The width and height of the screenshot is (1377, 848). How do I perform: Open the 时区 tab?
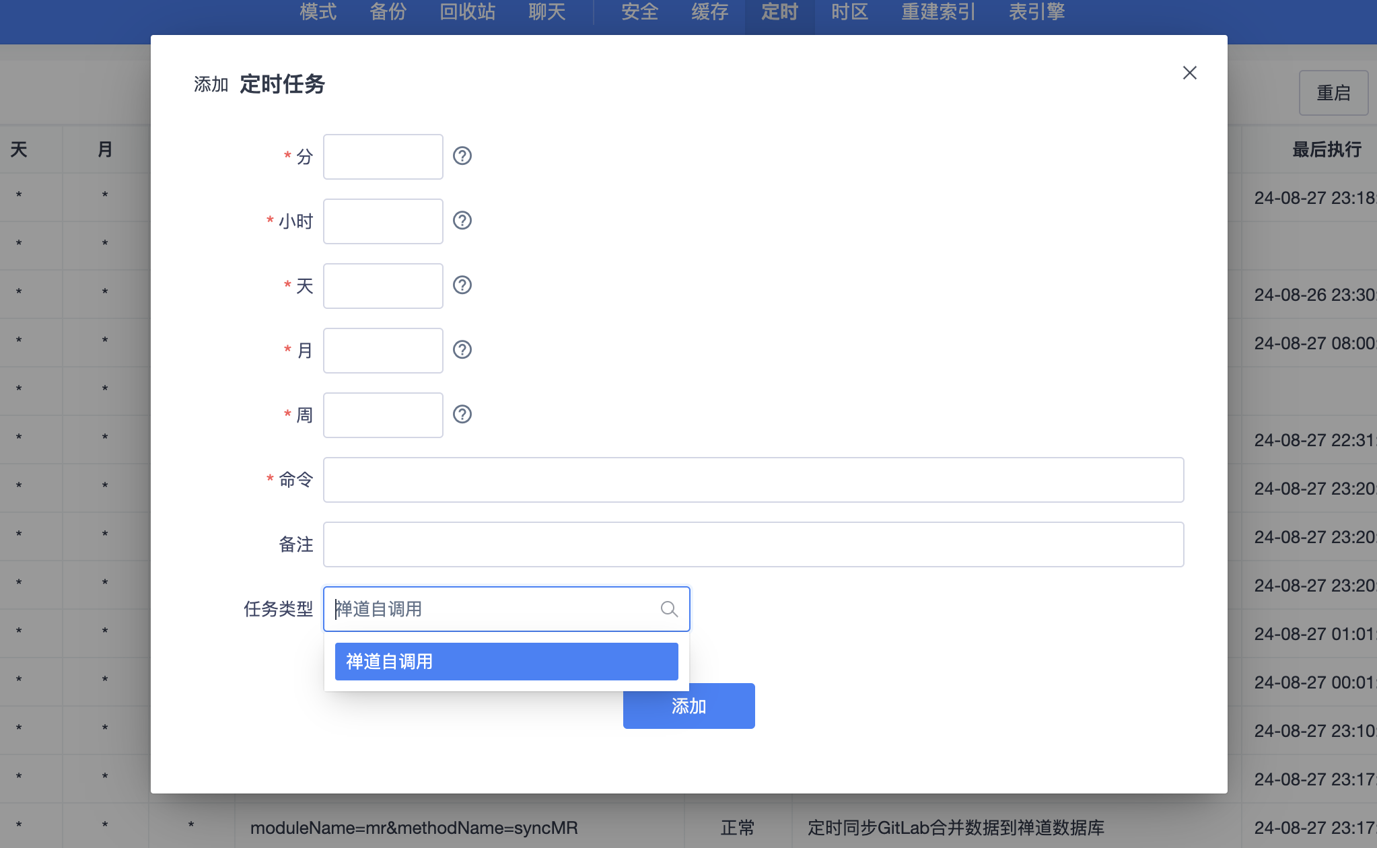(x=849, y=12)
